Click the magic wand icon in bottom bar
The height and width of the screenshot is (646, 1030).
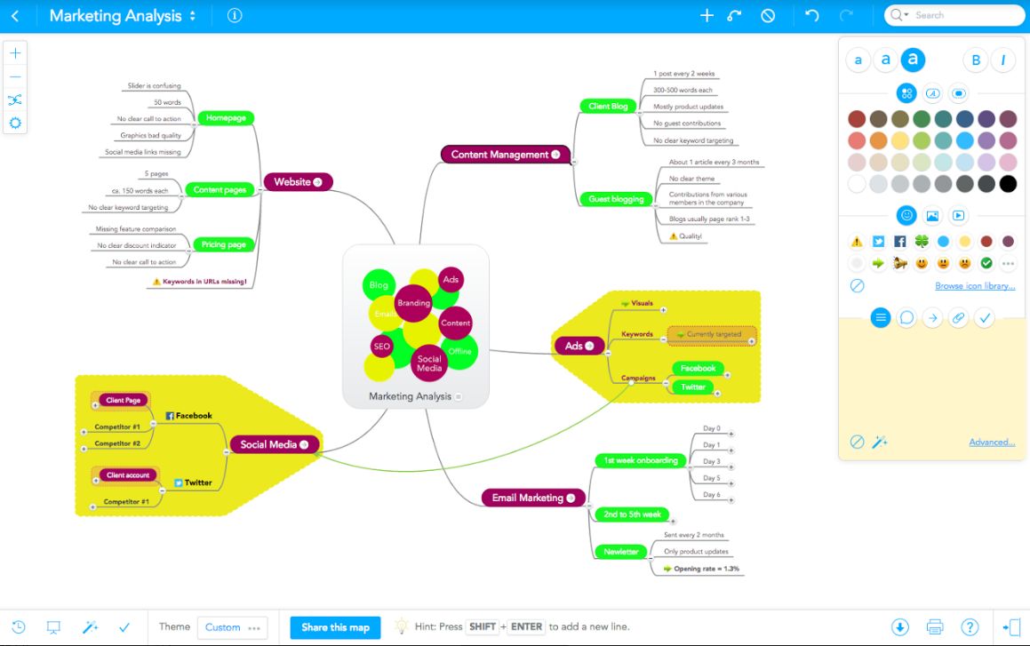point(90,627)
